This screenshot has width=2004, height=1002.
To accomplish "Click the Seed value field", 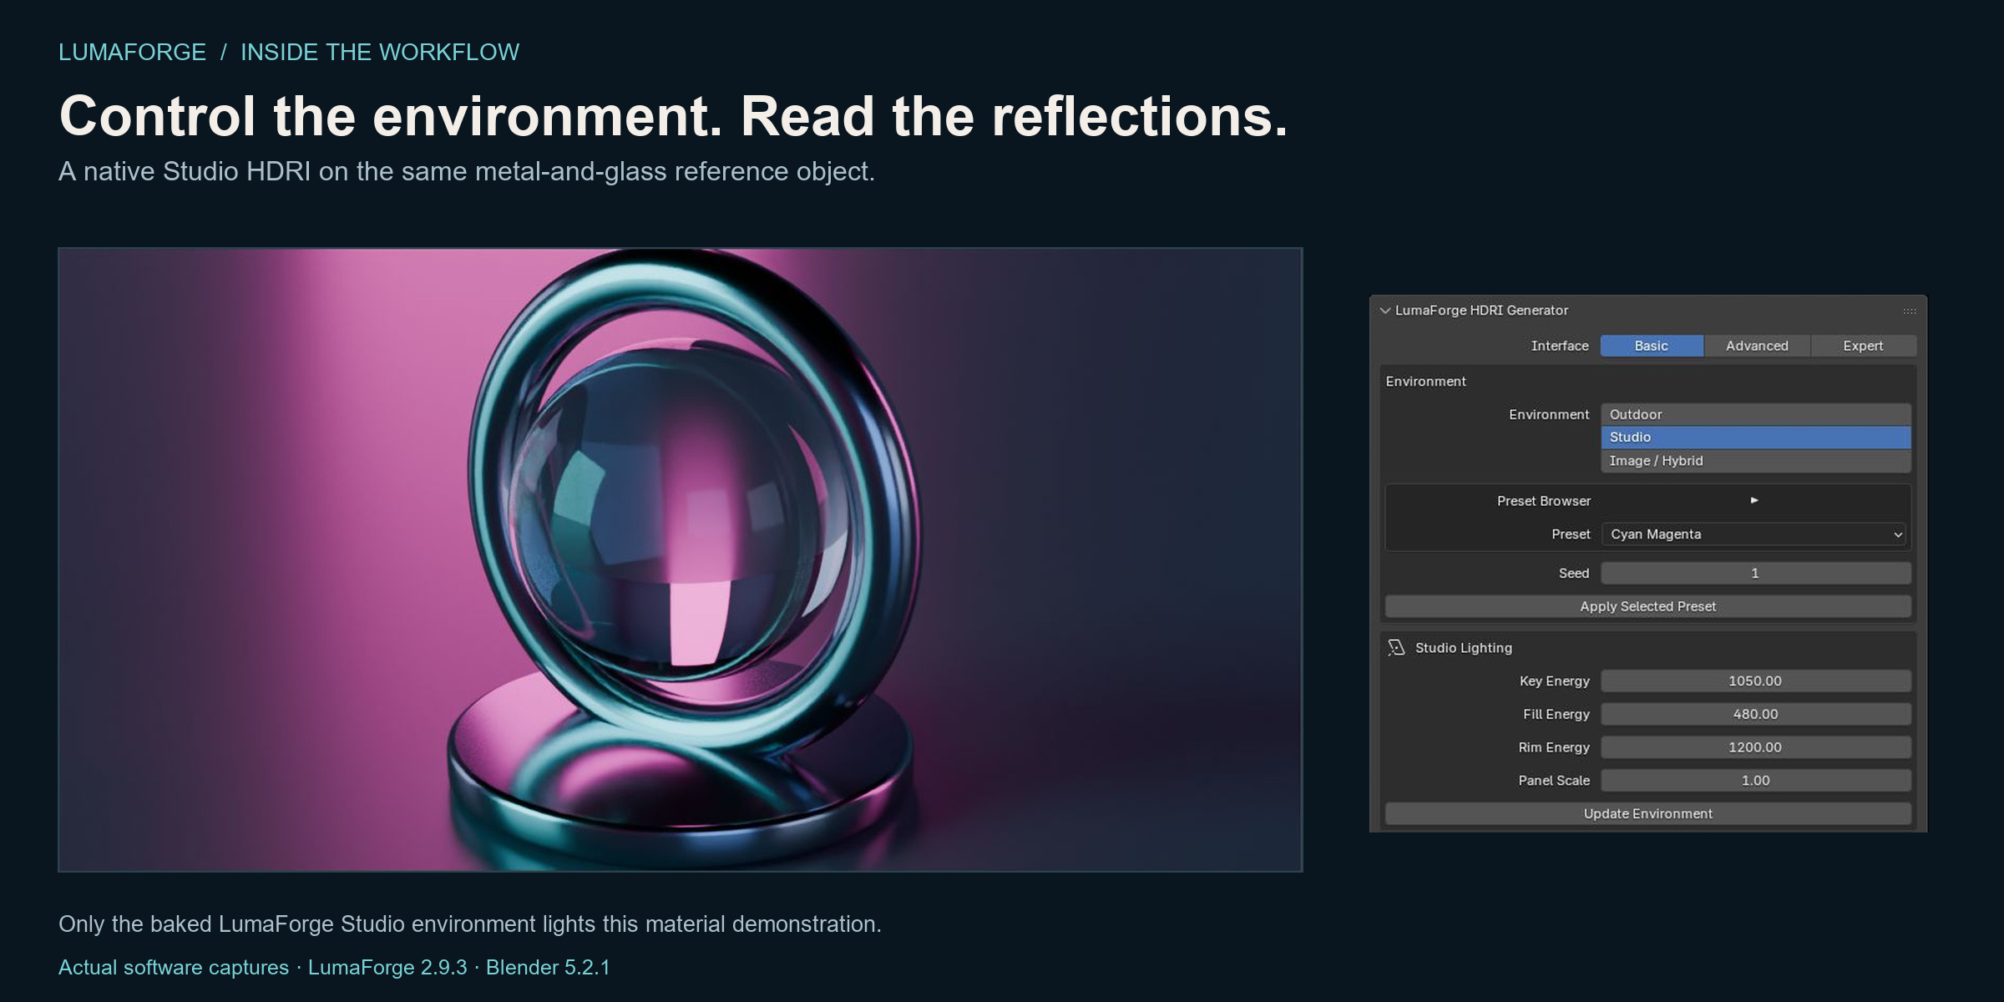I will pos(1756,574).
